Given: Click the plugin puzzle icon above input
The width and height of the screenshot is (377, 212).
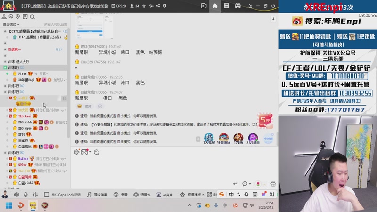Looking at the screenshot, I should pos(77,152).
